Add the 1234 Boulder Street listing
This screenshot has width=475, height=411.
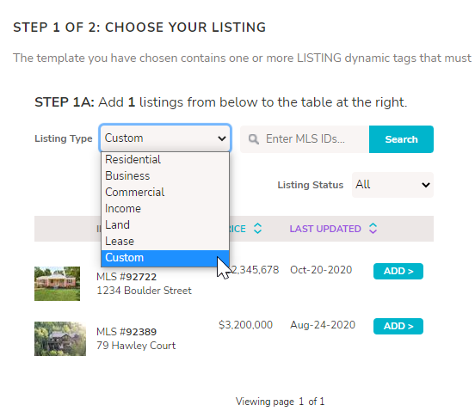[398, 271]
